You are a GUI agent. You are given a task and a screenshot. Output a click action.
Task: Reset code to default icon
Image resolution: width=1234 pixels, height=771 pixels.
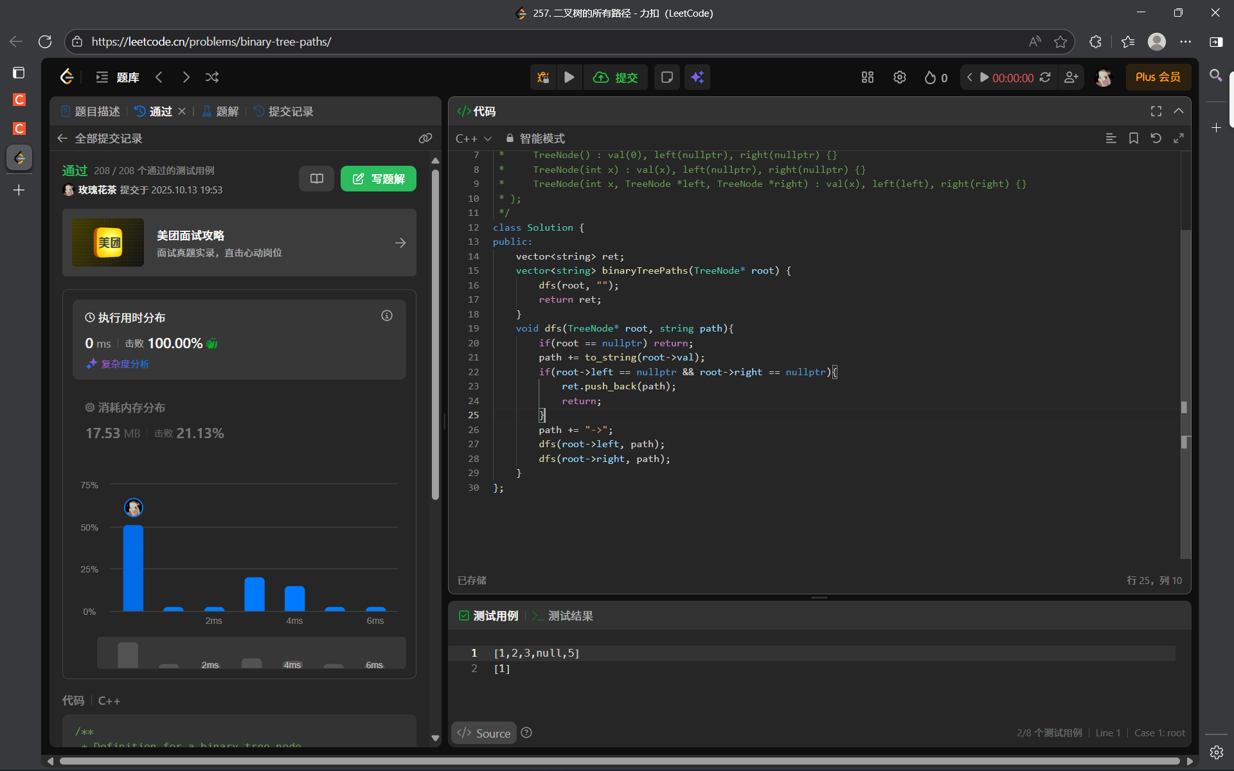click(1156, 138)
